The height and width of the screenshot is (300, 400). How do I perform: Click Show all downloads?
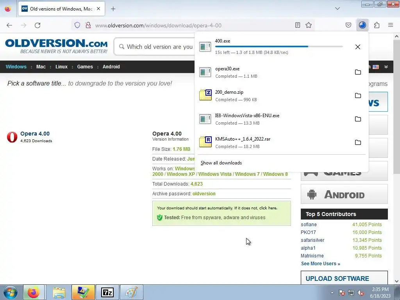pos(221,163)
